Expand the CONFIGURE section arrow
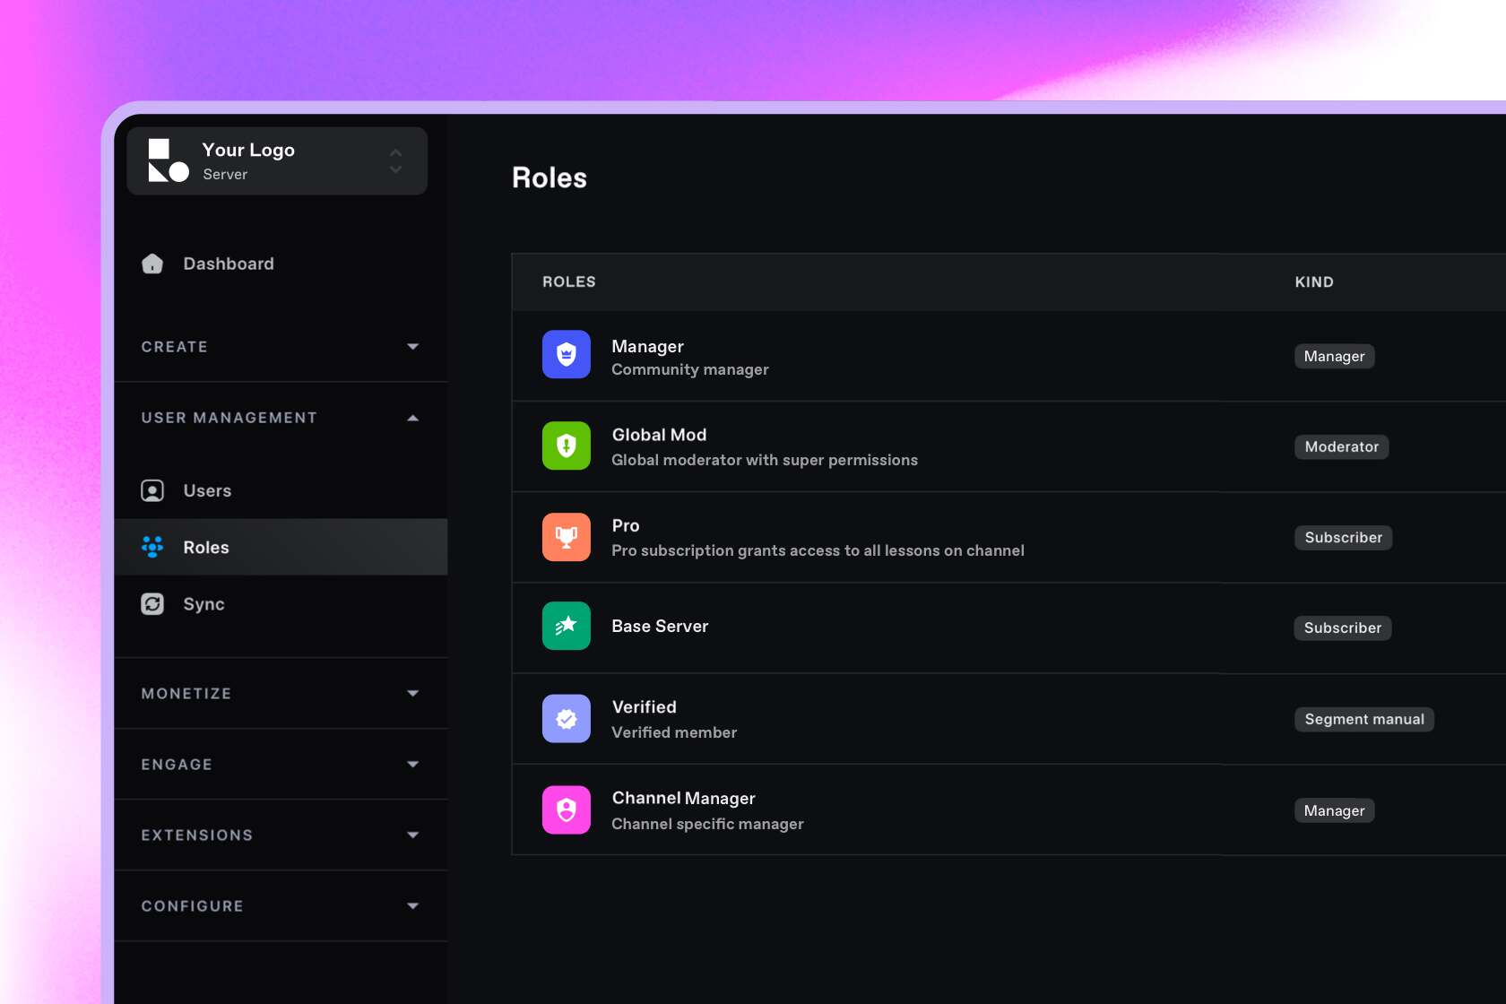 coord(413,906)
